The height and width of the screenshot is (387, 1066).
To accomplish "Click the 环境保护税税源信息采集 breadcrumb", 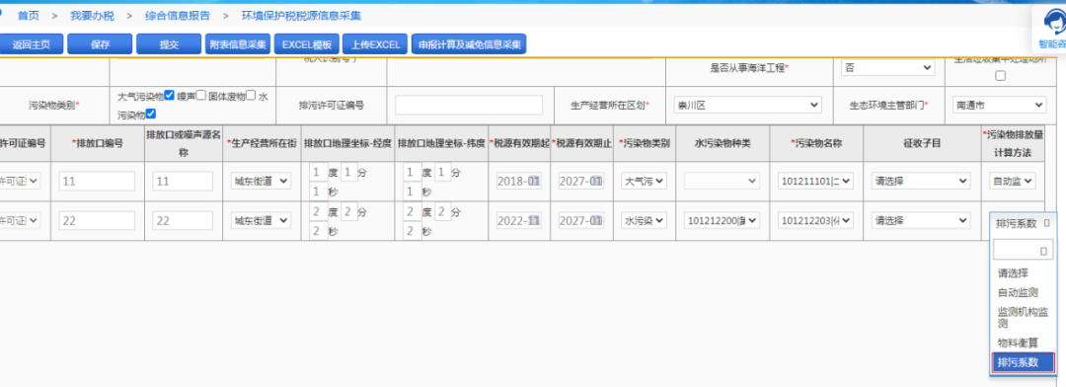I will pos(302,15).
